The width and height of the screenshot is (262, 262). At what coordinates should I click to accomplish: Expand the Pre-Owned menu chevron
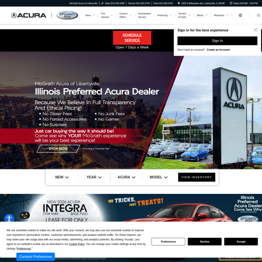[112, 15]
